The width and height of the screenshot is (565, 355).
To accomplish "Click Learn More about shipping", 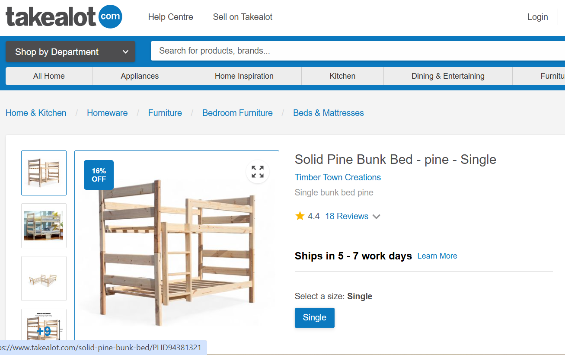I will point(437,256).
